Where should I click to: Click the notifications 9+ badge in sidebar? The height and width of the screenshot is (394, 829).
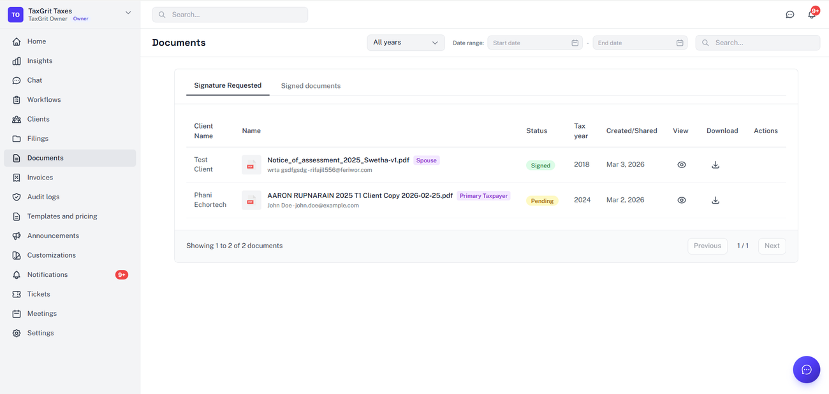[122, 275]
